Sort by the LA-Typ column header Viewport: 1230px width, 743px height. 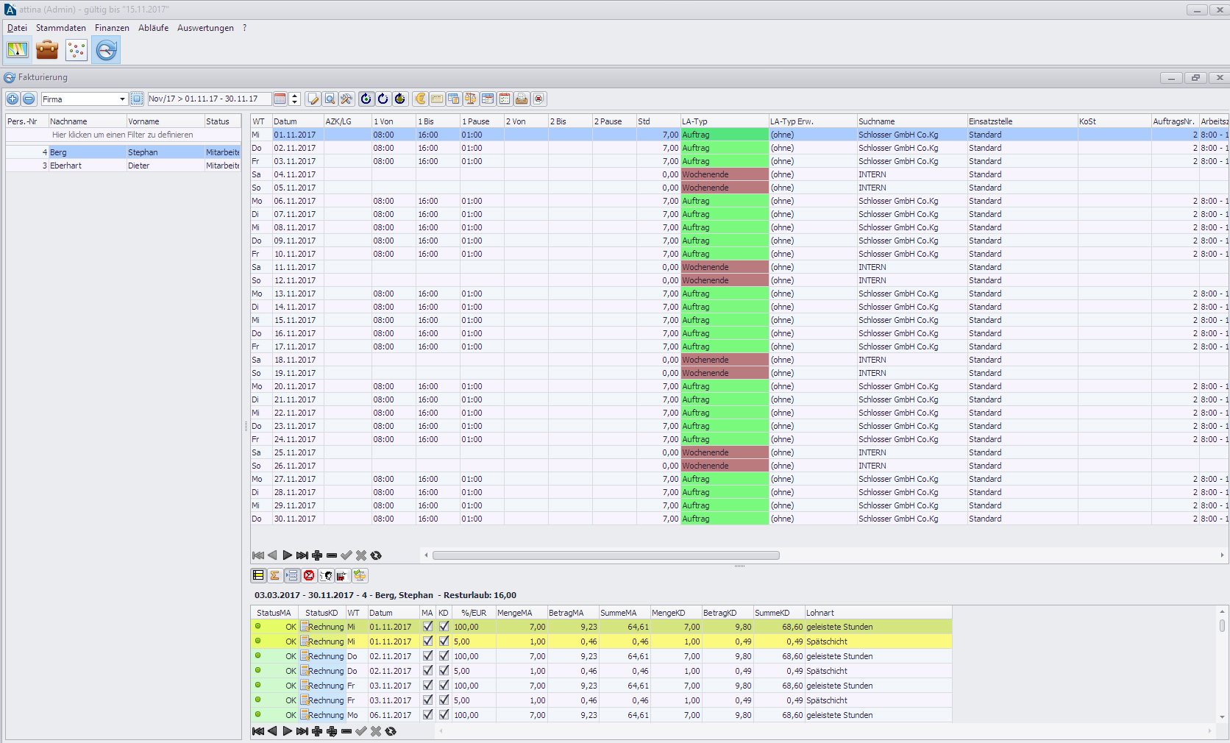tap(724, 121)
